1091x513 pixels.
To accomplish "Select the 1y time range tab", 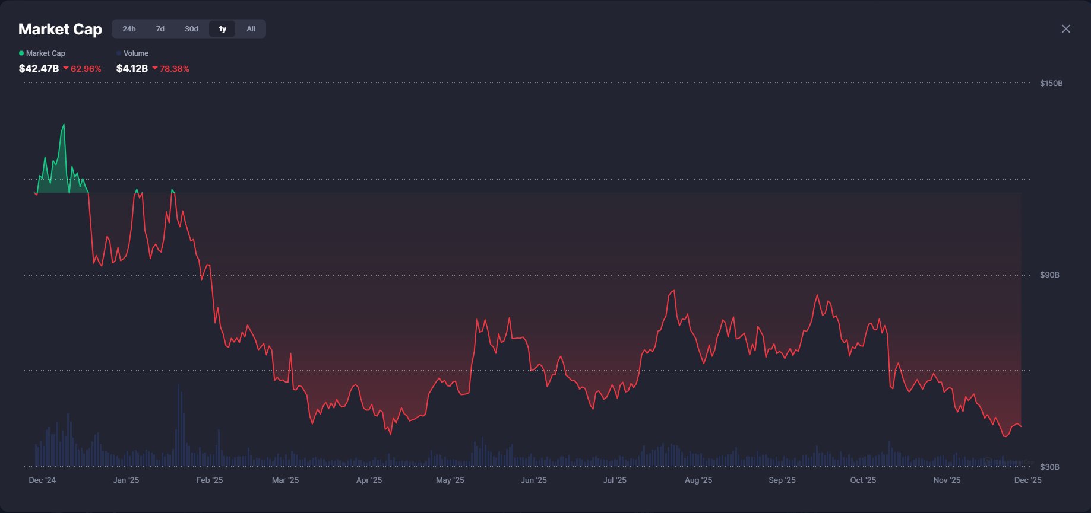I will coord(222,29).
